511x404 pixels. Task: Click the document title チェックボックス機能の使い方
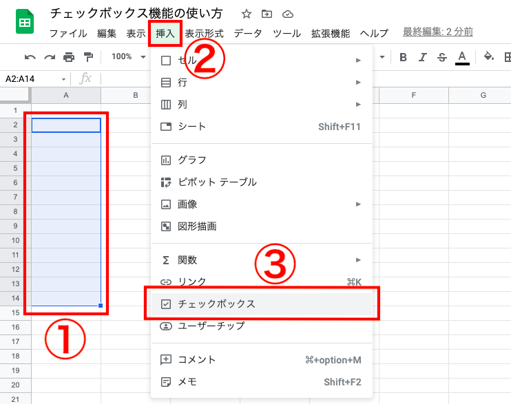click(136, 14)
